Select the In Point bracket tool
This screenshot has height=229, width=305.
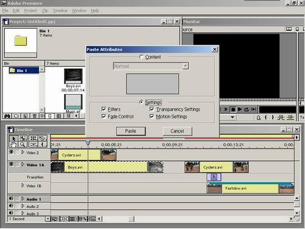(x=43, y=145)
